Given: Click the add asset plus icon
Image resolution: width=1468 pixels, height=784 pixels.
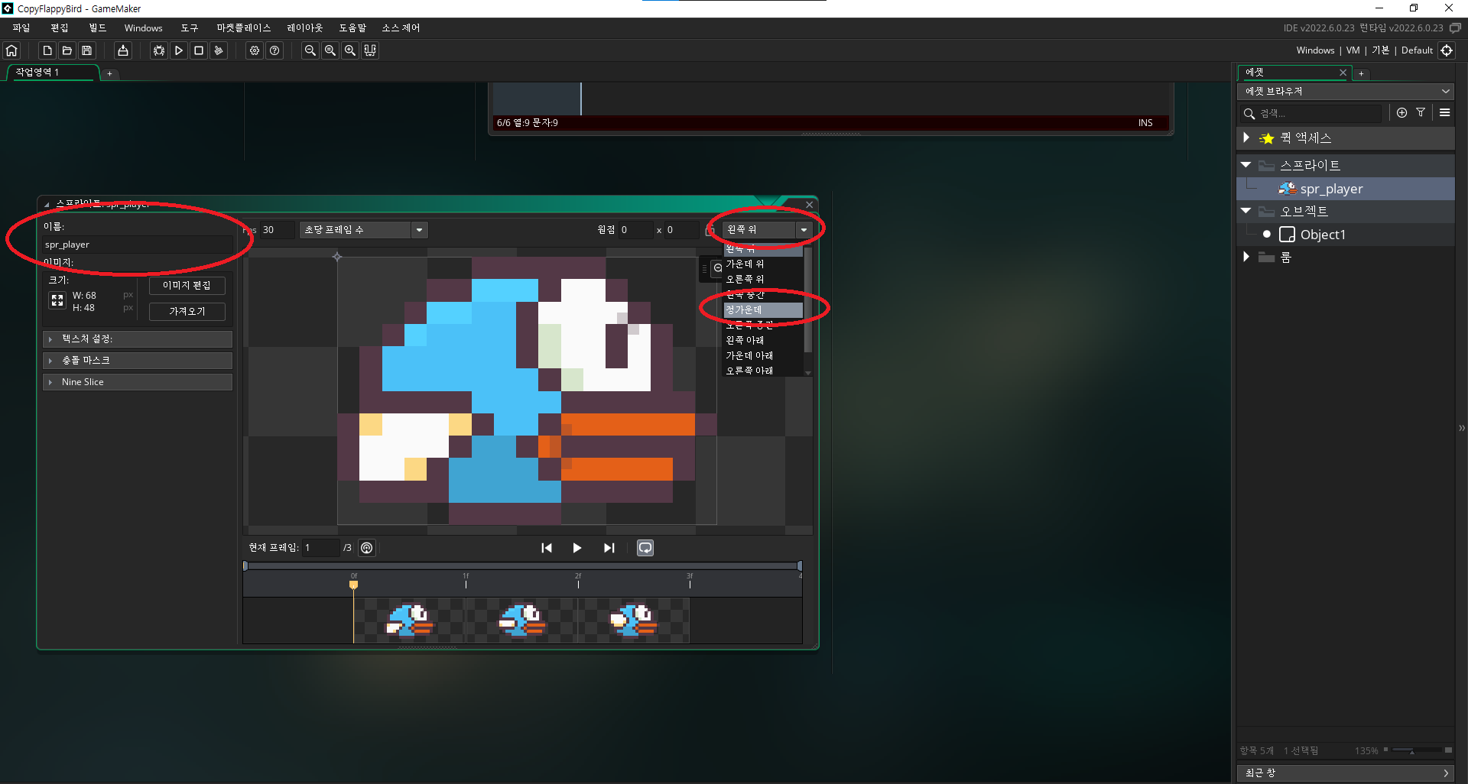Looking at the screenshot, I should 1401,113.
